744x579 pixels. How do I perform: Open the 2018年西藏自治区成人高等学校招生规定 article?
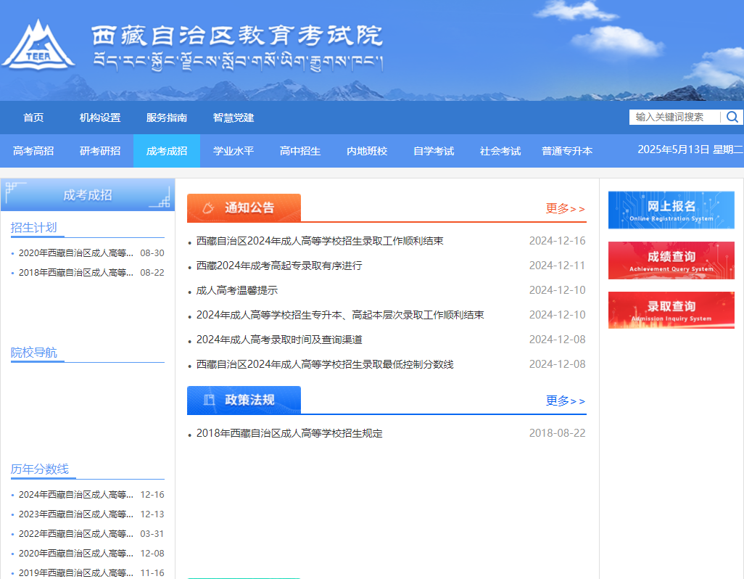(290, 433)
